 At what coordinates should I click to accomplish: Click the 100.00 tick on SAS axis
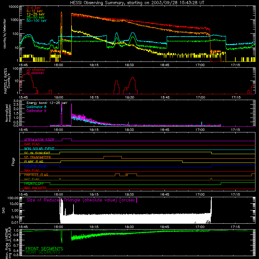click(13, 198)
